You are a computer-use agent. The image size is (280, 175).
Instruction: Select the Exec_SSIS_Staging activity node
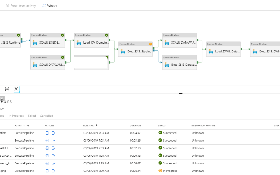coord(136,49)
